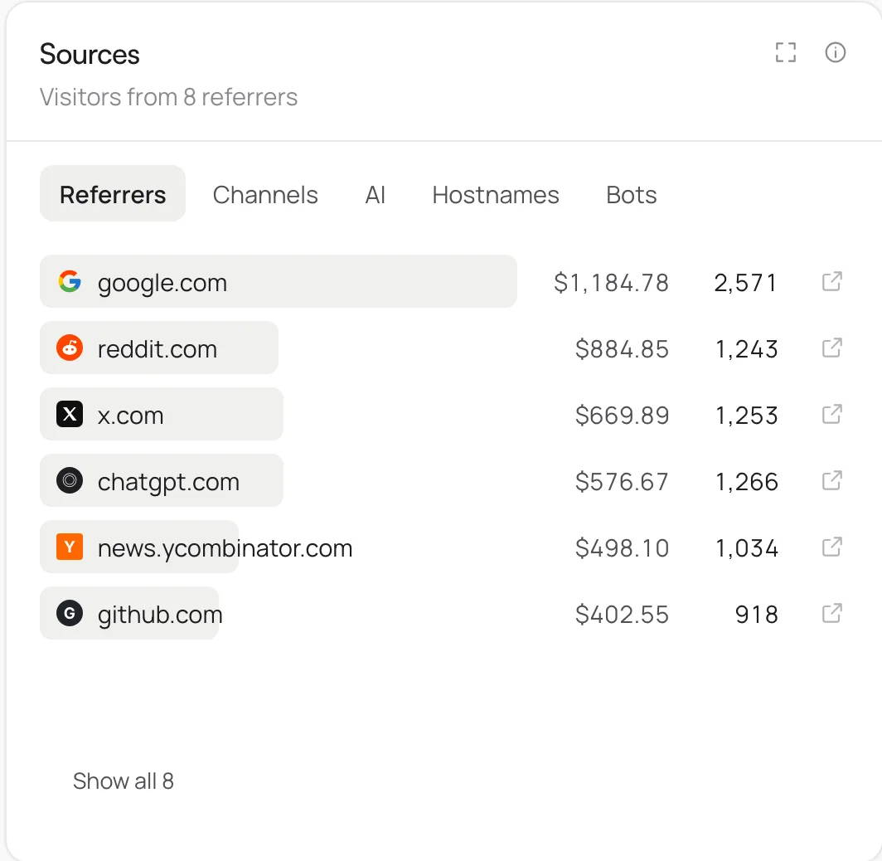
Task: Click revenue value $1,184.78
Action: pyautogui.click(x=611, y=283)
